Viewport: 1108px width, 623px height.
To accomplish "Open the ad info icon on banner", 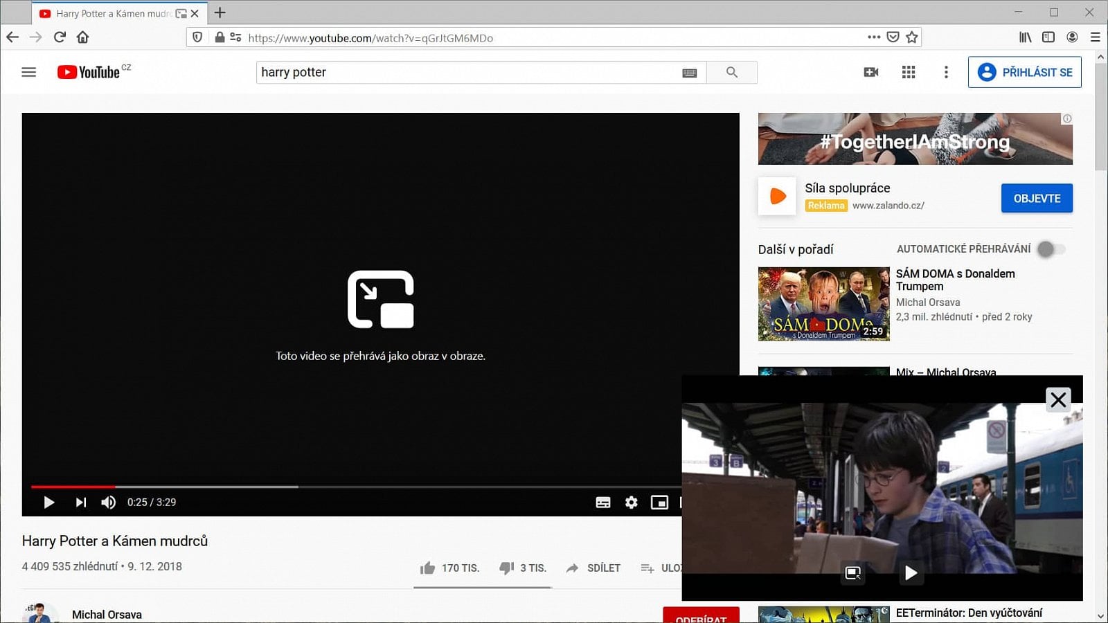I will pyautogui.click(x=1067, y=118).
